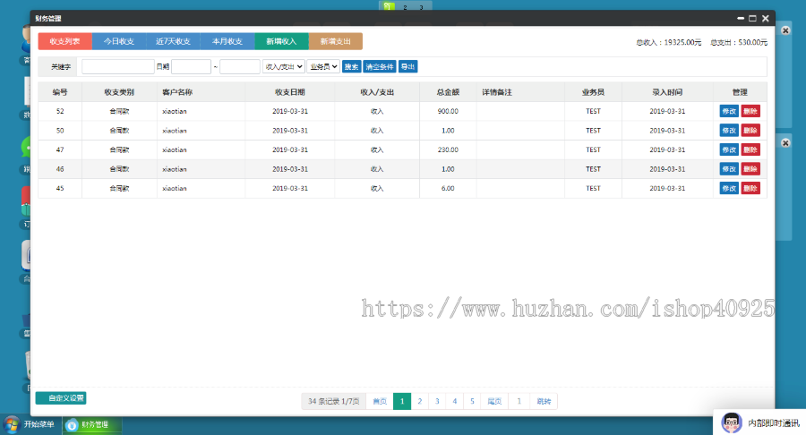This screenshot has height=435, width=806.
Task: Click 修改 for record 52
Action: point(729,111)
